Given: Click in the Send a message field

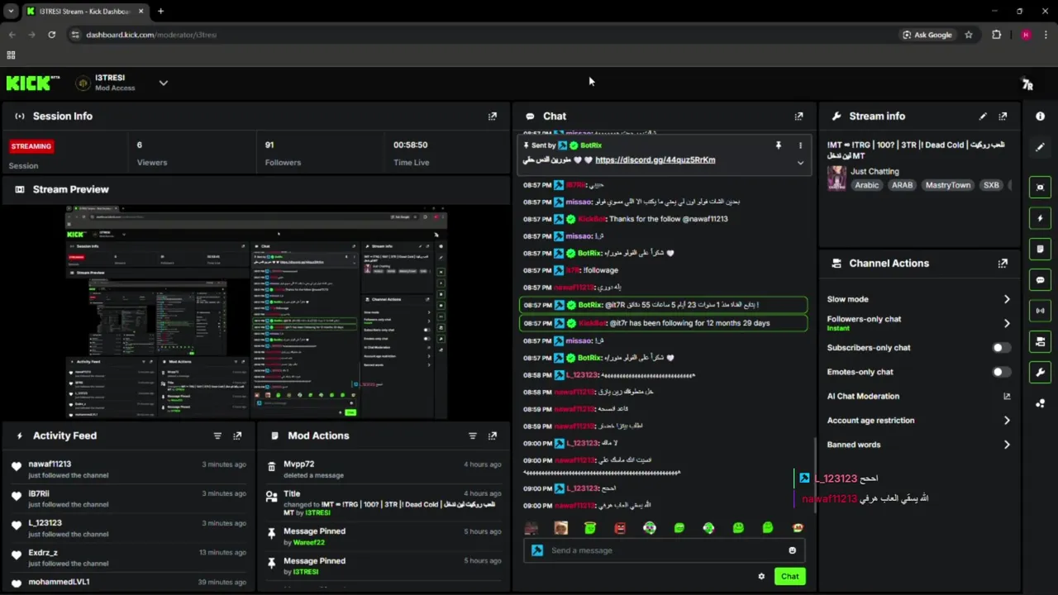Looking at the screenshot, I should 664,550.
